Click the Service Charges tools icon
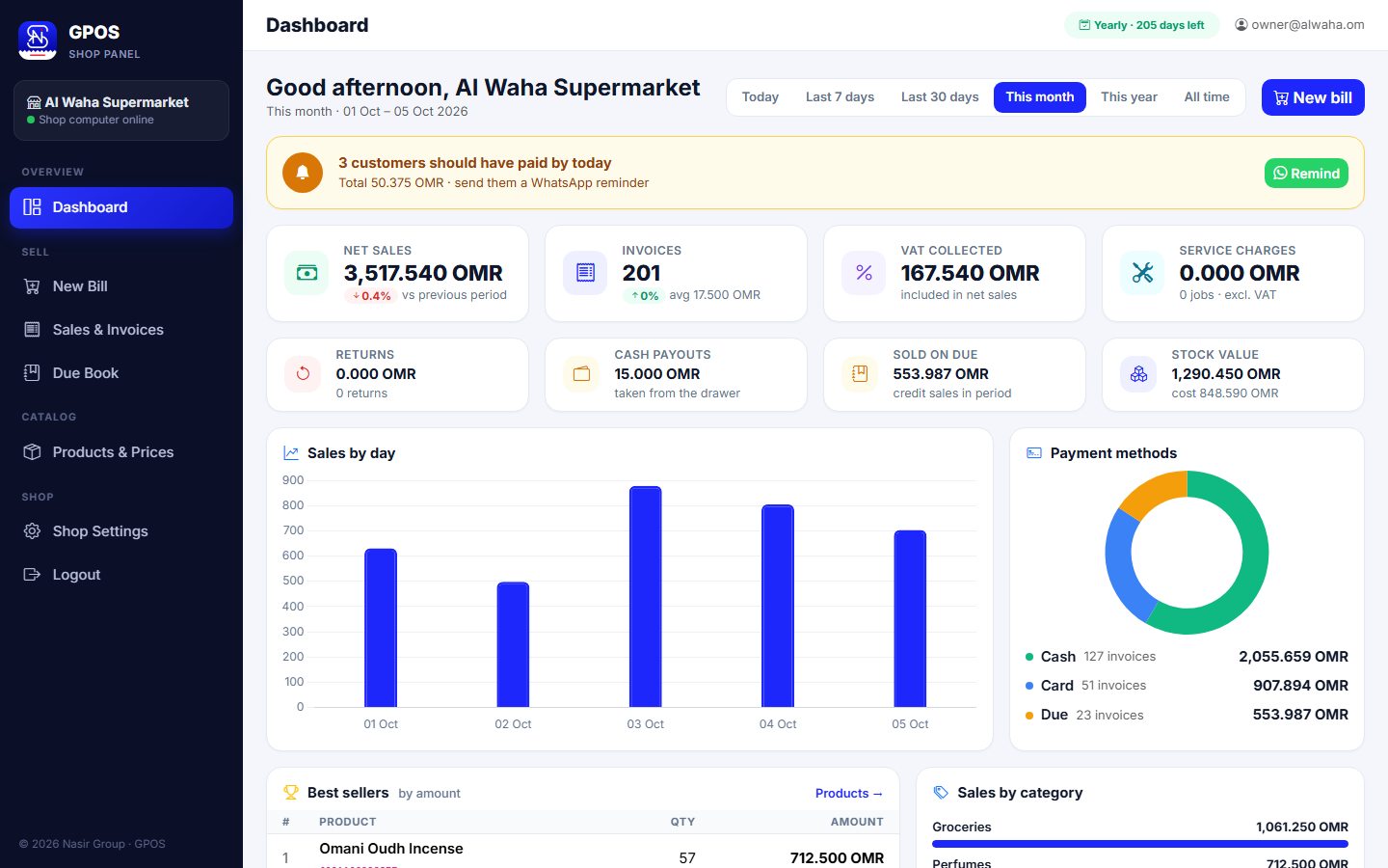 click(x=1142, y=273)
